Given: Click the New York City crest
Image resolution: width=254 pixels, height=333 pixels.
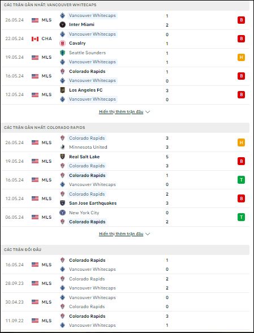Looking at the screenshot, I should (62, 213).
